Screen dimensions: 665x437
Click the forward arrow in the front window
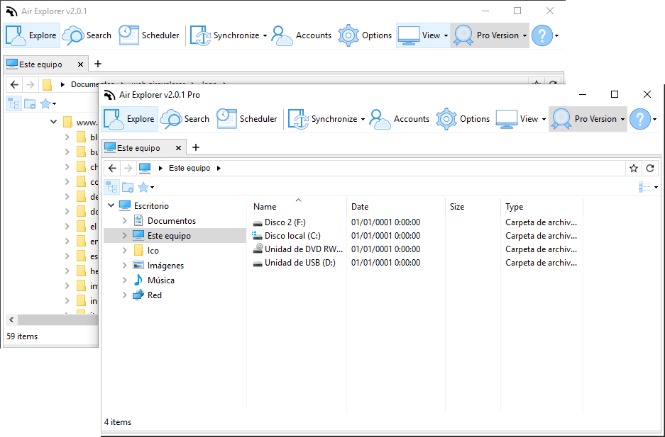tap(128, 168)
